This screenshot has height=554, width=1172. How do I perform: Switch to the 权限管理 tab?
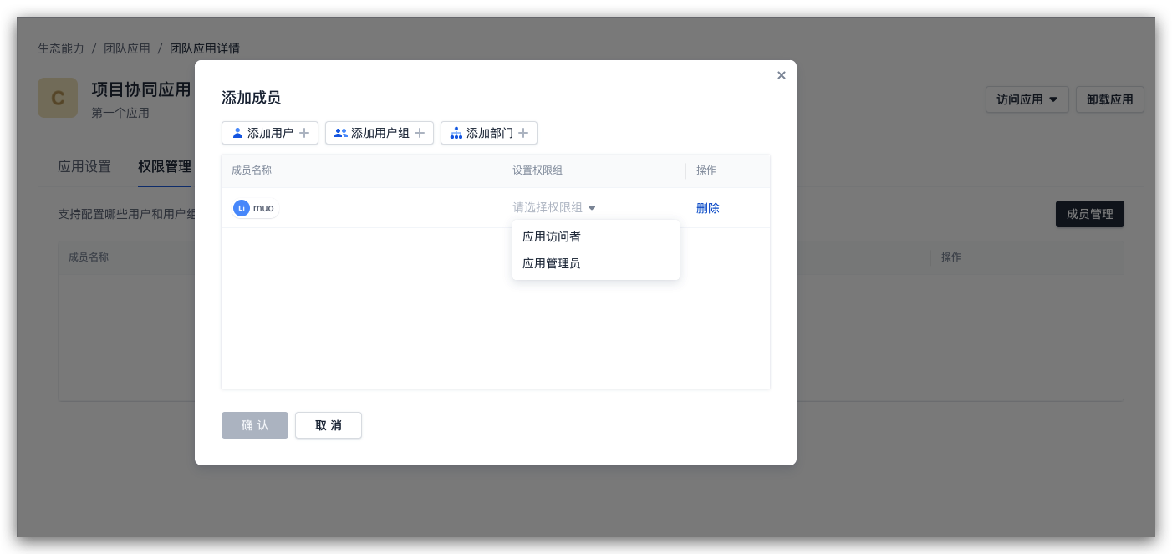click(165, 167)
